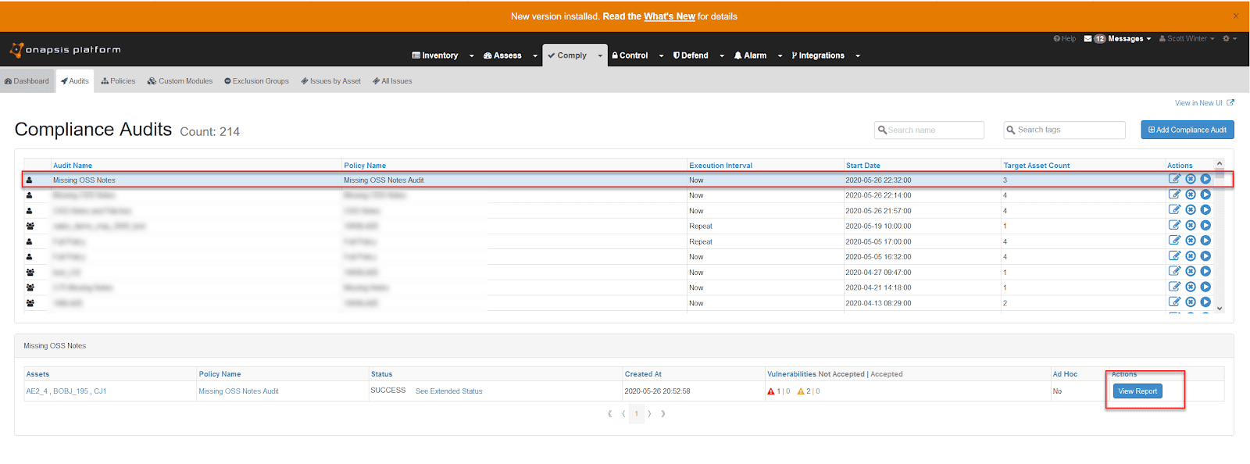The width and height of the screenshot is (1250, 464).
Task: Dismiss the new version notification banner
Action: coord(1235,16)
